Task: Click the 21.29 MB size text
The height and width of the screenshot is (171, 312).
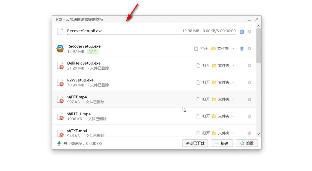Action: (76, 68)
